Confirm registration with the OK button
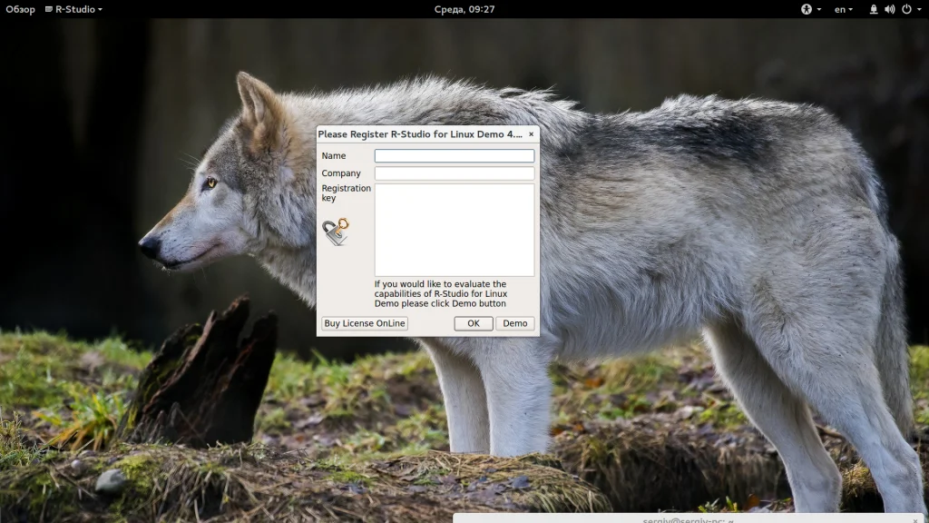 (x=473, y=323)
